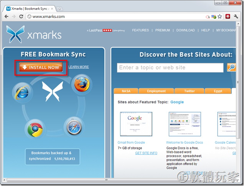Viewport: 244px width, 186px height.
Task: Click the 'FREE Bookmark Sync' heading
Action: point(53,54)
